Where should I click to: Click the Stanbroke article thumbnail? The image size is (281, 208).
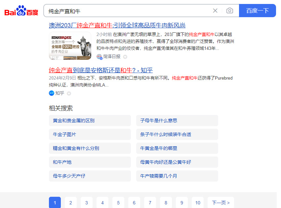tap(70, 46)
